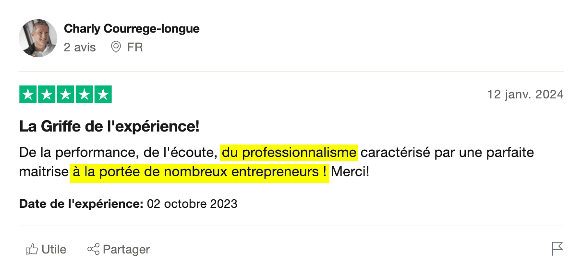This screenshot has height=265, width=582.
Task: Click the "2 avis" review count
Action: tap(80, 48)
